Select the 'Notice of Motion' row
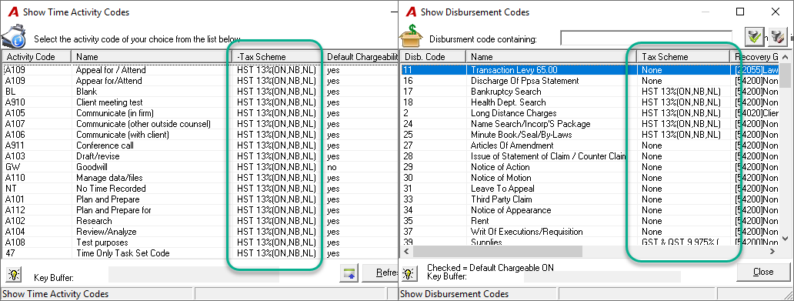Screen dimensions: 794x301 tap(590, 178)
